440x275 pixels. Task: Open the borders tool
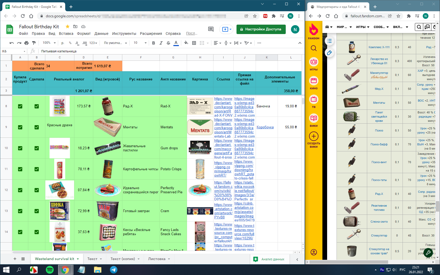pos(194,43)
